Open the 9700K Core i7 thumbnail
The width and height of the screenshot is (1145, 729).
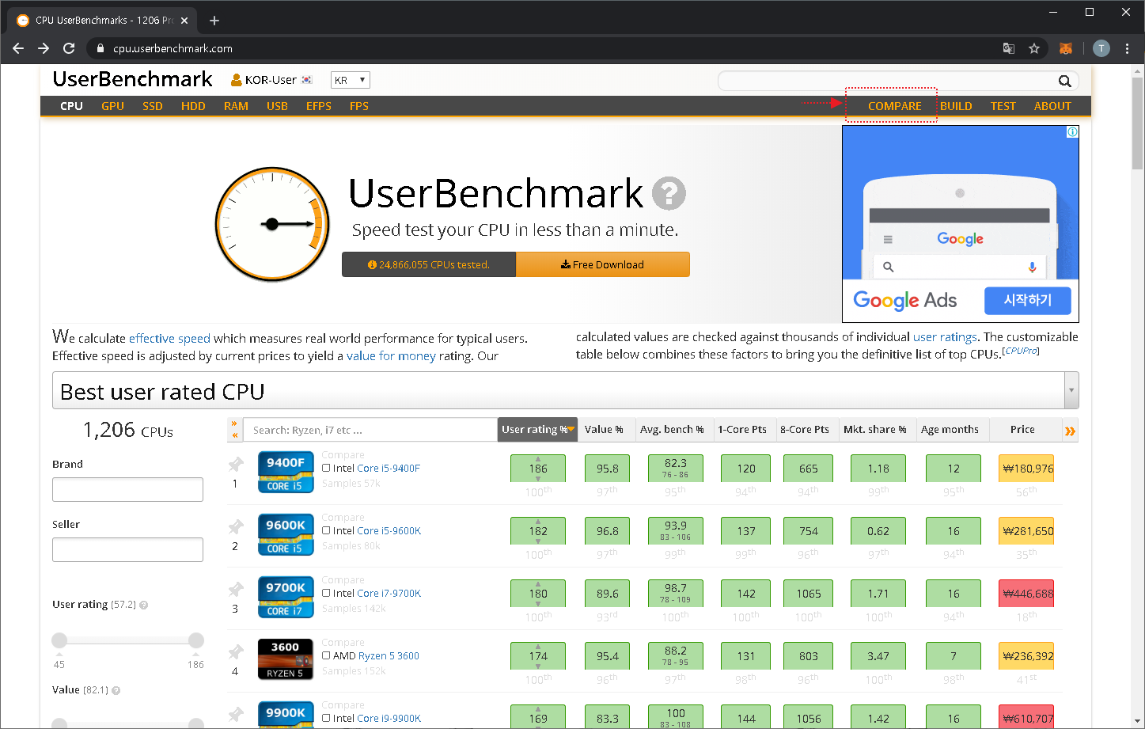click(286, 597)
